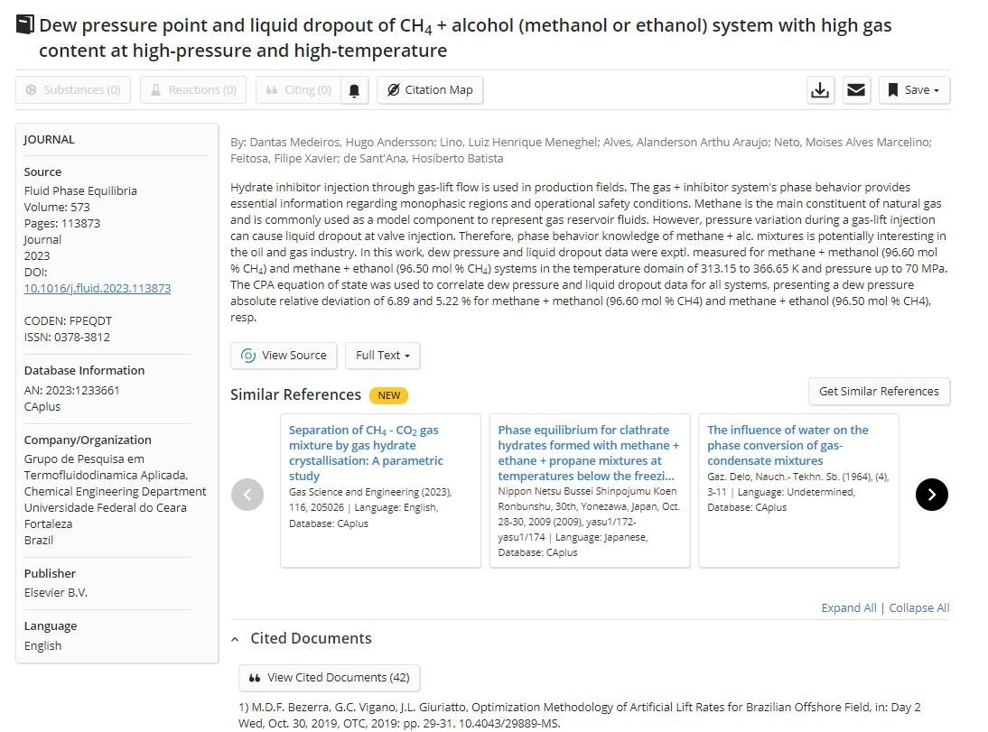
Task: Click View Cited Documents (42) button
Action: (x=329, y=678)
